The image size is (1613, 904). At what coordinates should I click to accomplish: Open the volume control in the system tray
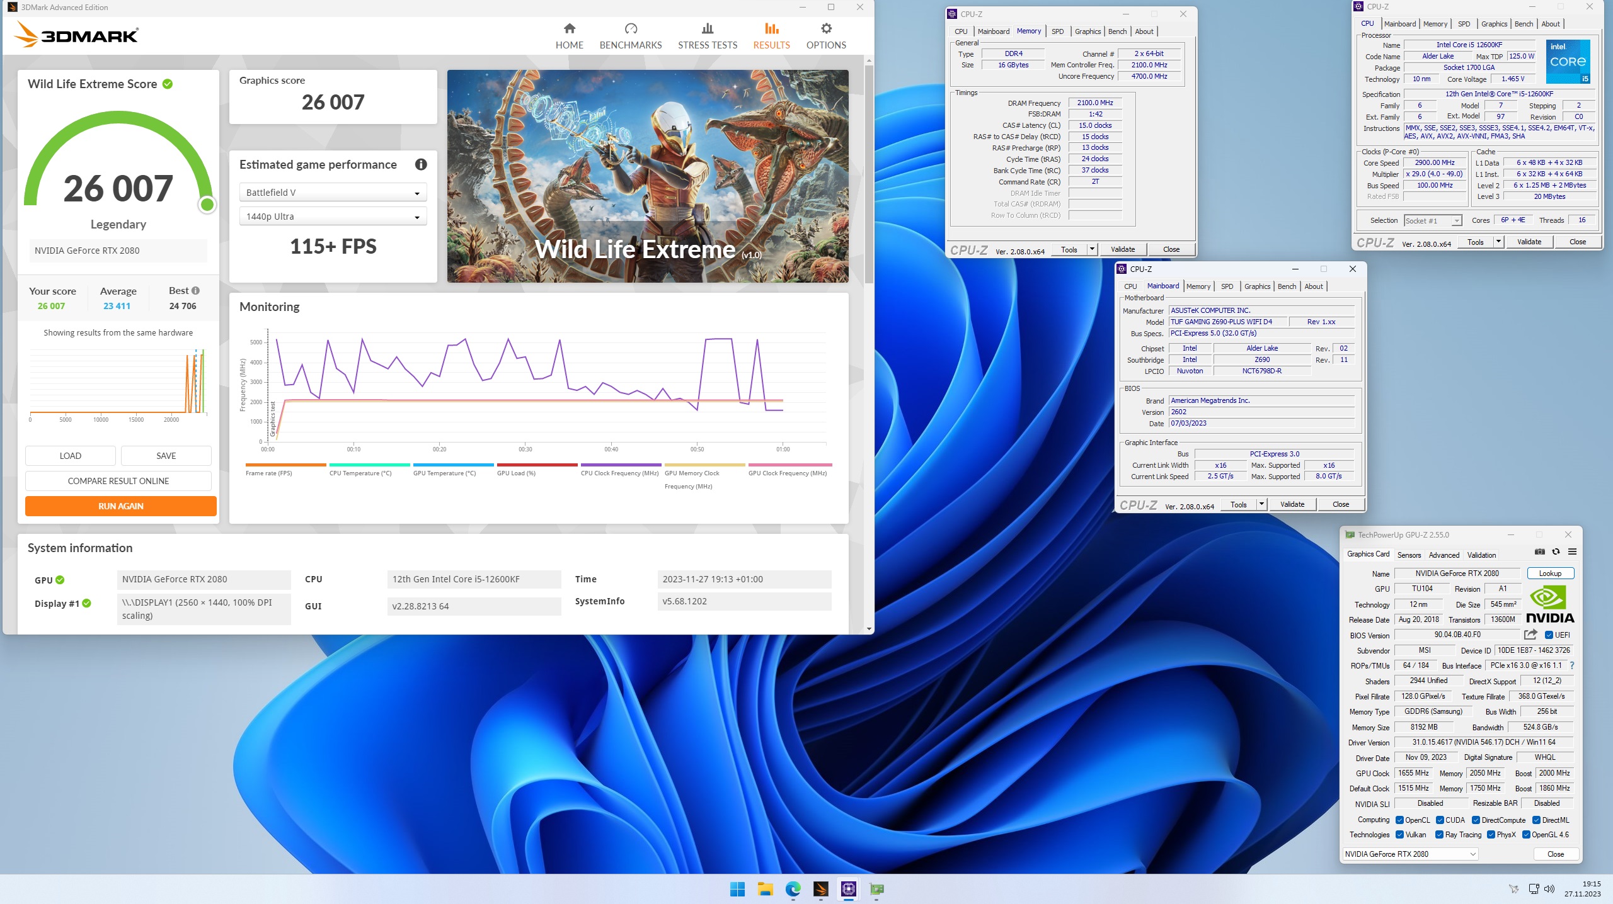pyautogui.click(x=1549, y=889)
